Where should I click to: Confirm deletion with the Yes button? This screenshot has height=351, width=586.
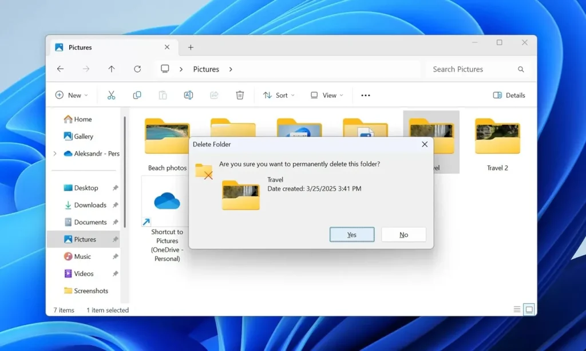(352, 234)
